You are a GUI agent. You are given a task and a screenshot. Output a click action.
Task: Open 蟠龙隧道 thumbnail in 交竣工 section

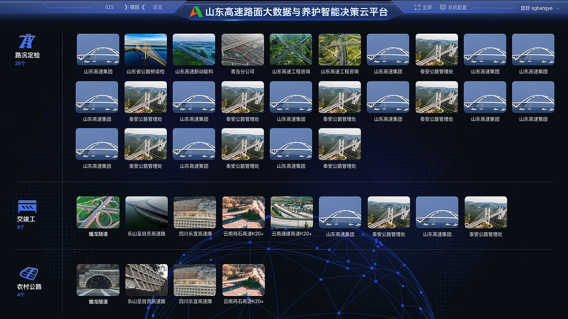tap(98, 212)
